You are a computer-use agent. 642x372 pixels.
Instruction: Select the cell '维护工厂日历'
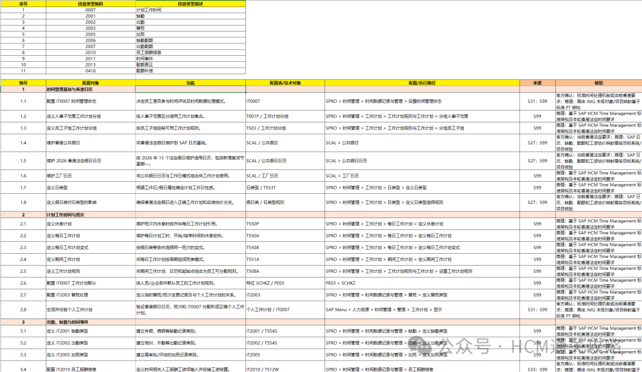[x=90, y=175]
